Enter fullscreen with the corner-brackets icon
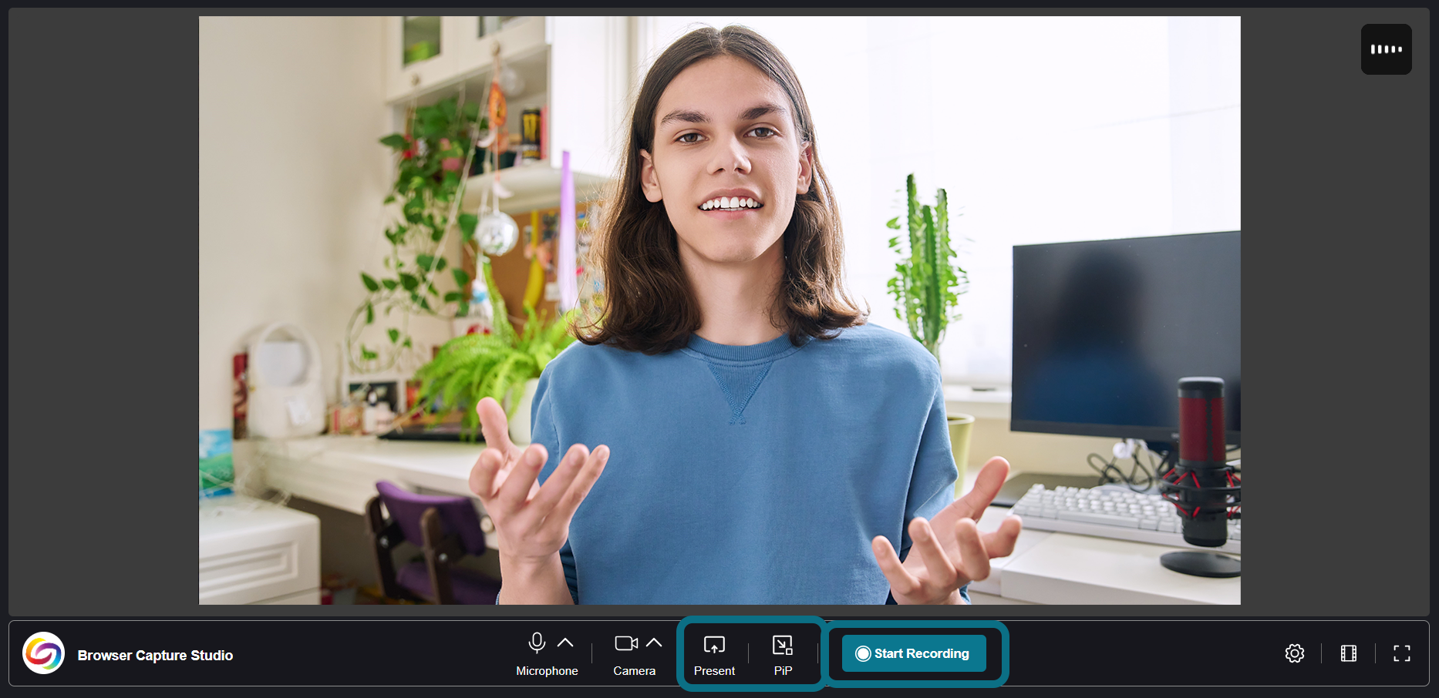 coord(1402,653)
